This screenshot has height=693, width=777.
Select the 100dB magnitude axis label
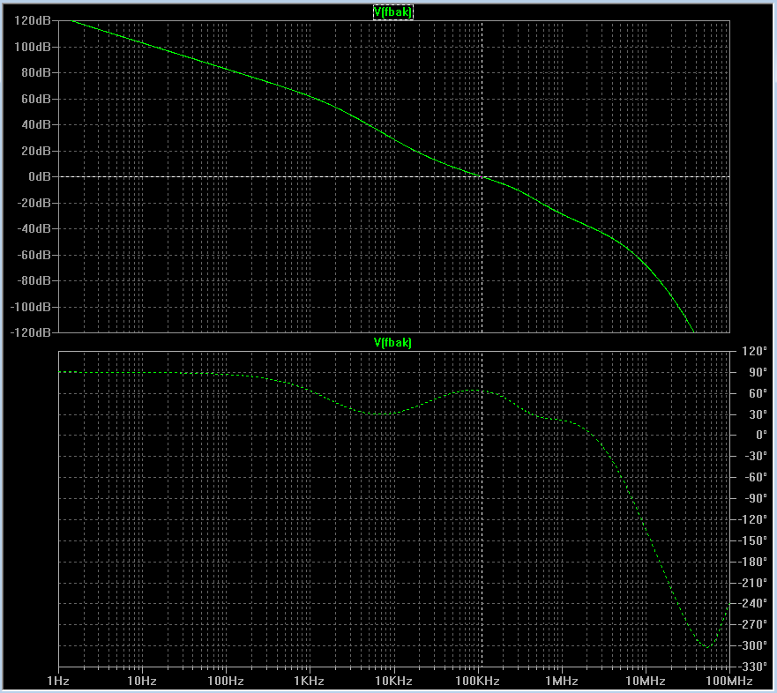(x=33, y=47)
